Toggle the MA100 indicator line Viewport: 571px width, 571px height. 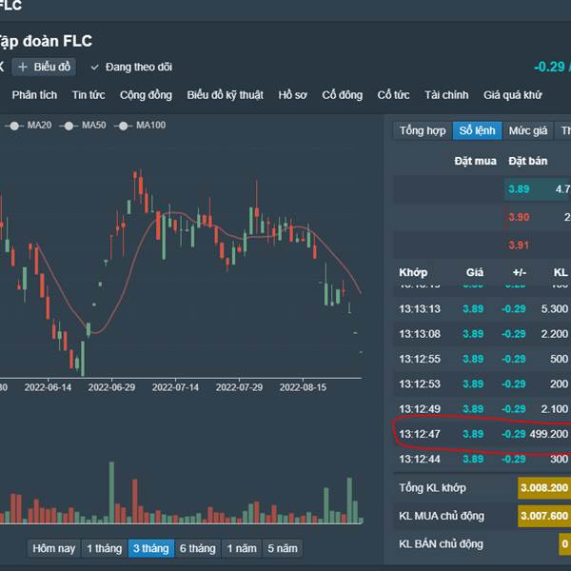tap(140, 126)
